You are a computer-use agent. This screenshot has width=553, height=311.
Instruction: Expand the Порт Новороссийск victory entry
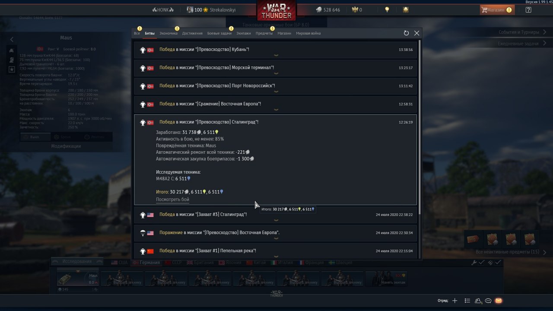coord(276,86)
